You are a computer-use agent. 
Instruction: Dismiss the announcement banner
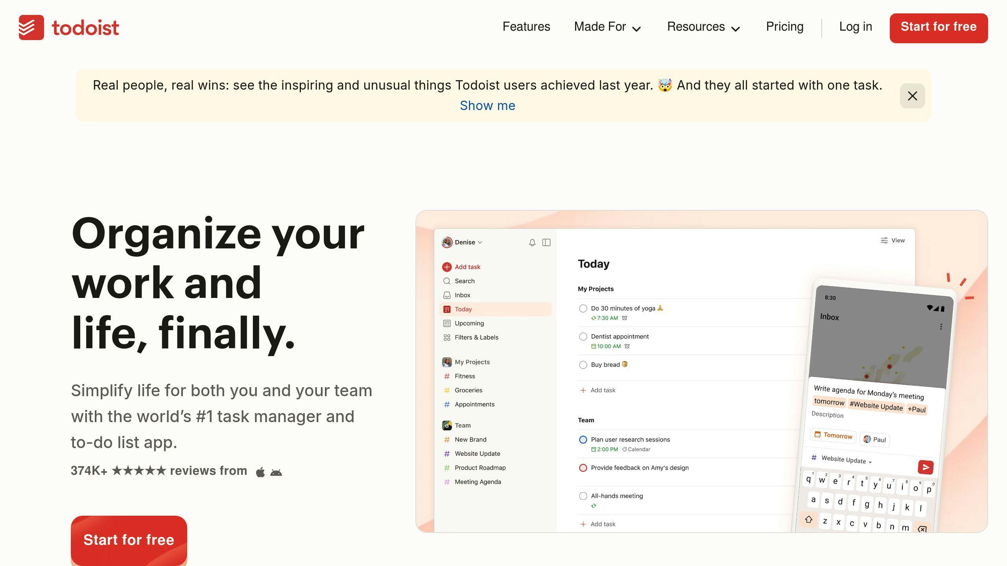pyautogui.click(x=912, y=96)
